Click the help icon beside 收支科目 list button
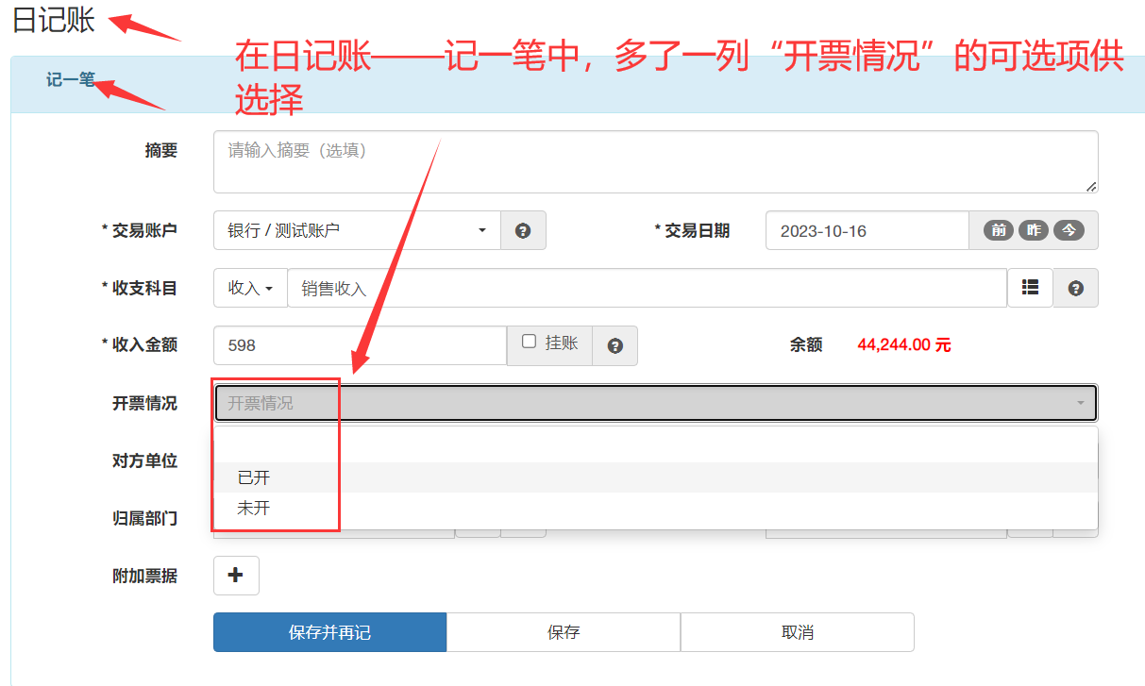This screenshot has width=1145, height=686. (x=1075, y=288)
